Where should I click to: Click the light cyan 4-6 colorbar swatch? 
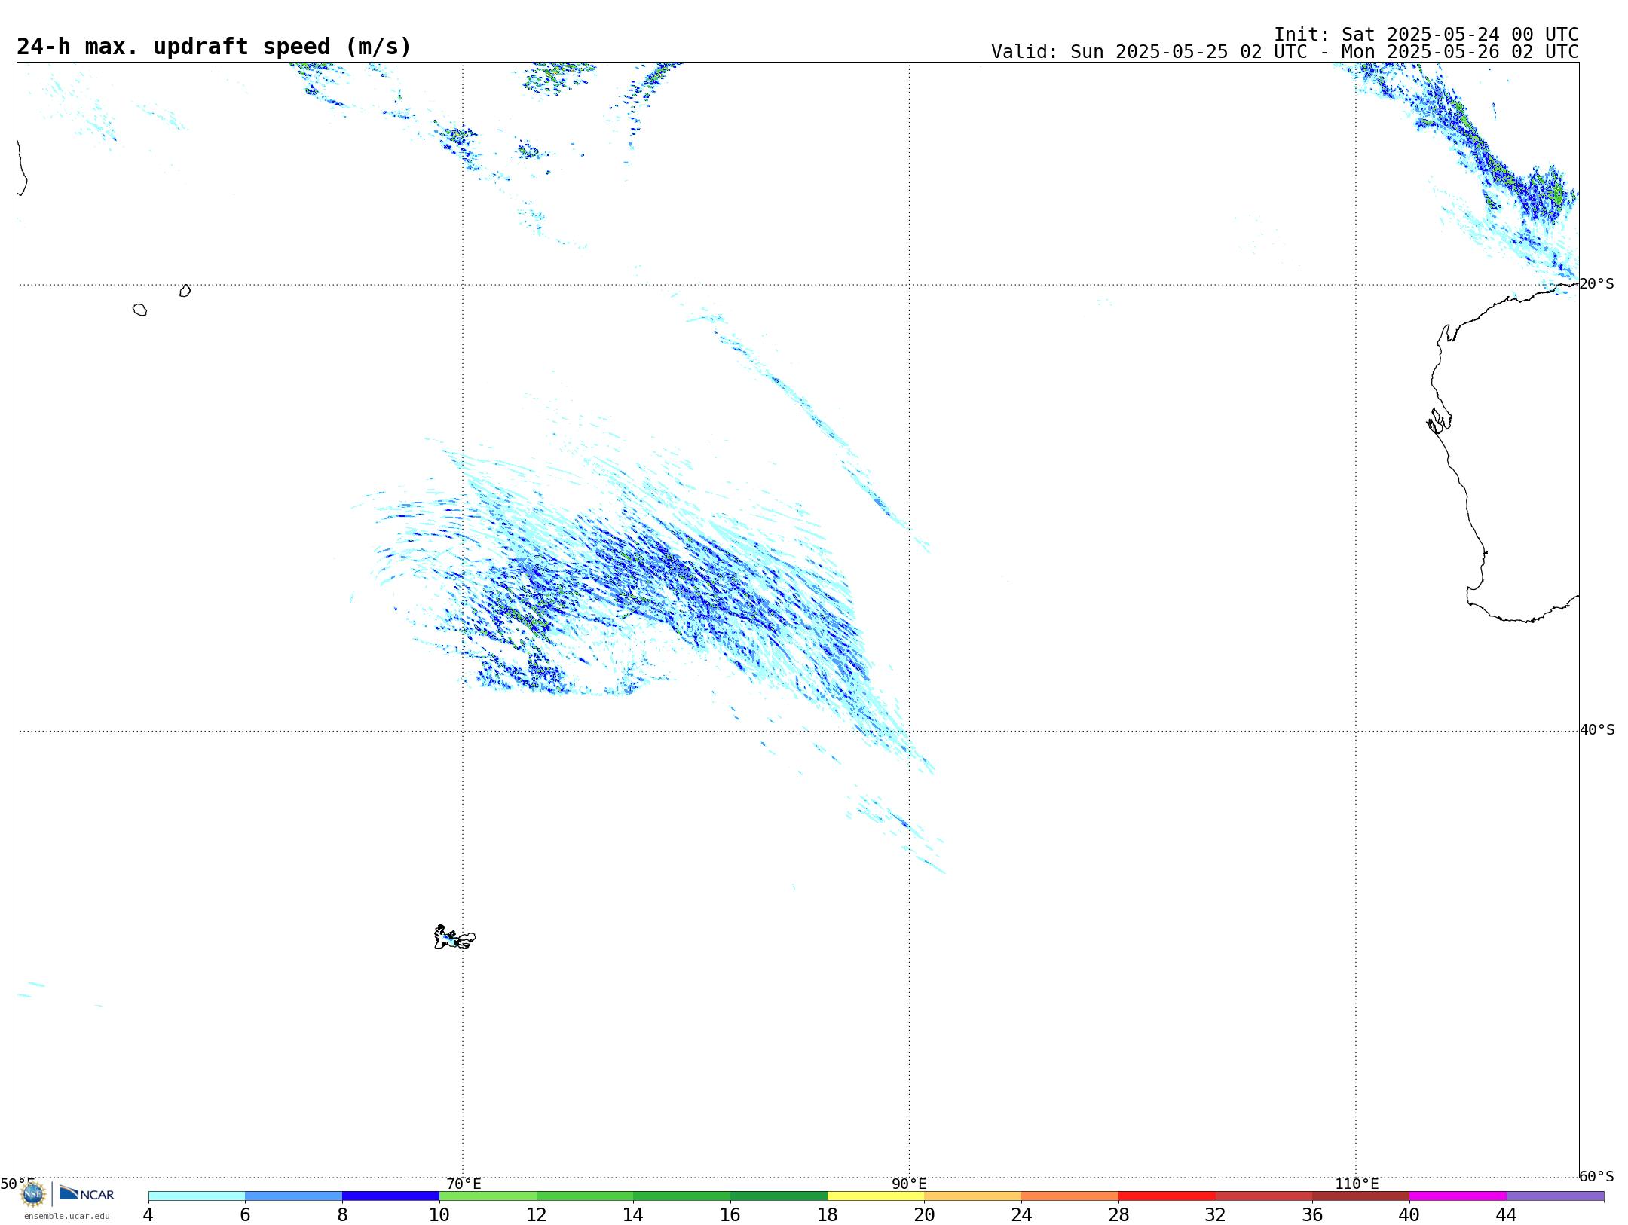tap(197, 1196)
